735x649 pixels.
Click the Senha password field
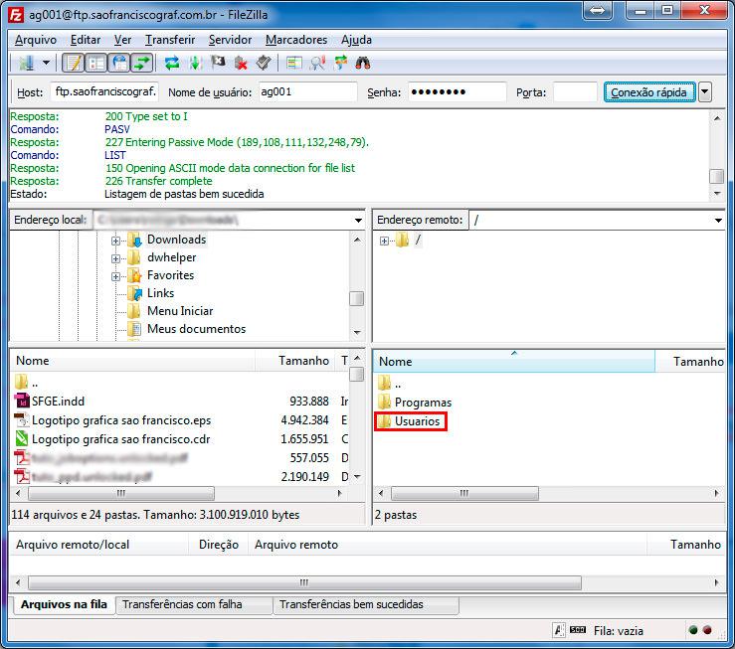[458, 91]
